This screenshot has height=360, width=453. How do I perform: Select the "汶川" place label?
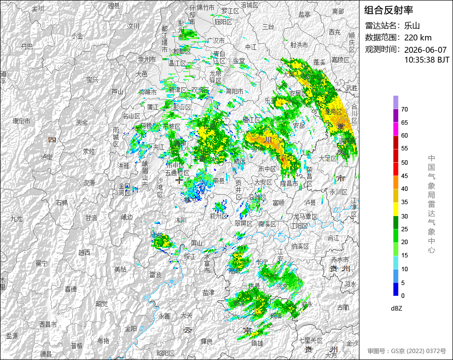(x=133, y=26)
